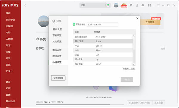
Task: Click the hotkey list scroll-up arrow
Action: coord(134,36)
